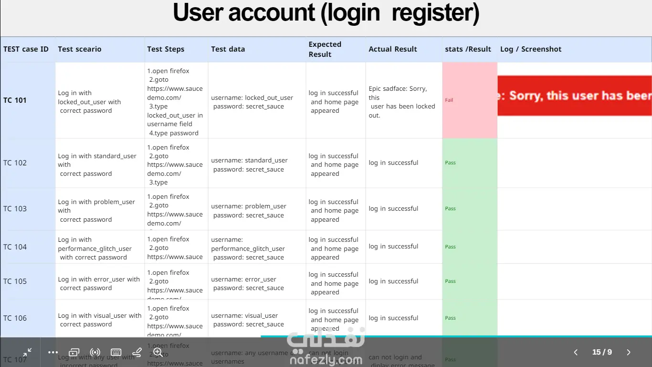The width and height of the screenshot is (652, 367).
Task: Click the 'TC 105' test case ID
Action: 15,281
